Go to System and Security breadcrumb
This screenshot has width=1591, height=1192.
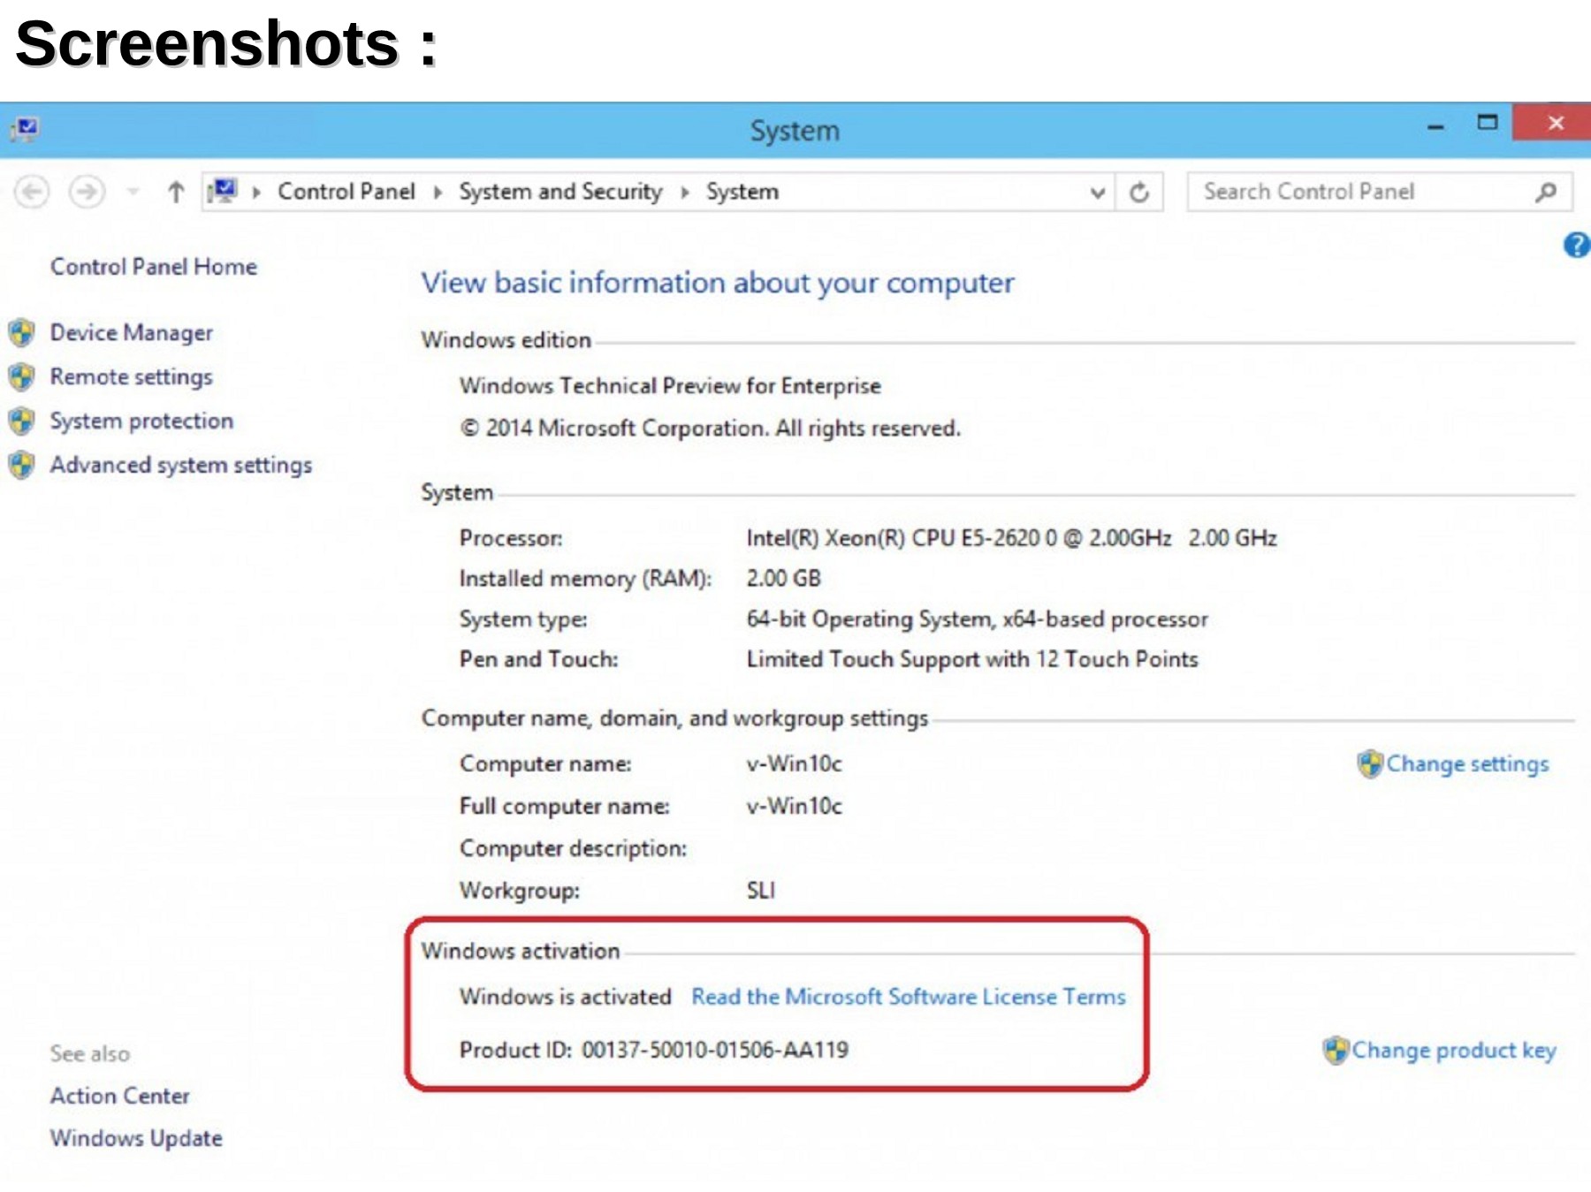click(x=560, y=192)
